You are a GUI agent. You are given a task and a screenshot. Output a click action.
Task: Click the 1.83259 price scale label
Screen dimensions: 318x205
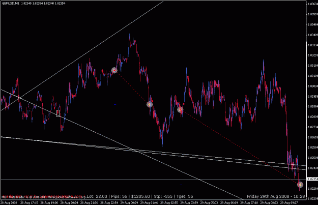click(x=313, y=55)
